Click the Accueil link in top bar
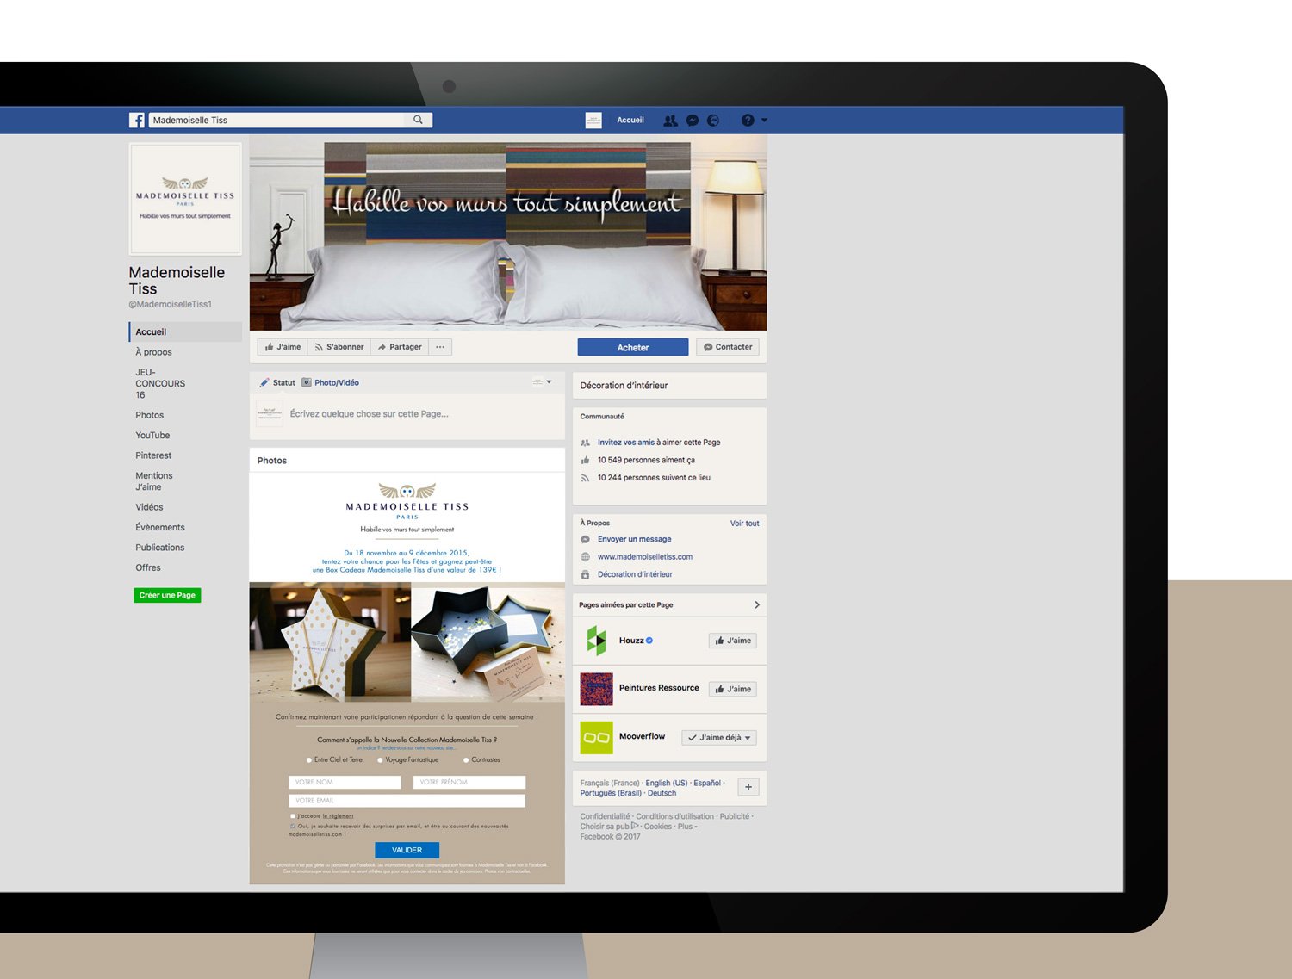The height and width of the screenshot is (979, 1292). [630, 121]
